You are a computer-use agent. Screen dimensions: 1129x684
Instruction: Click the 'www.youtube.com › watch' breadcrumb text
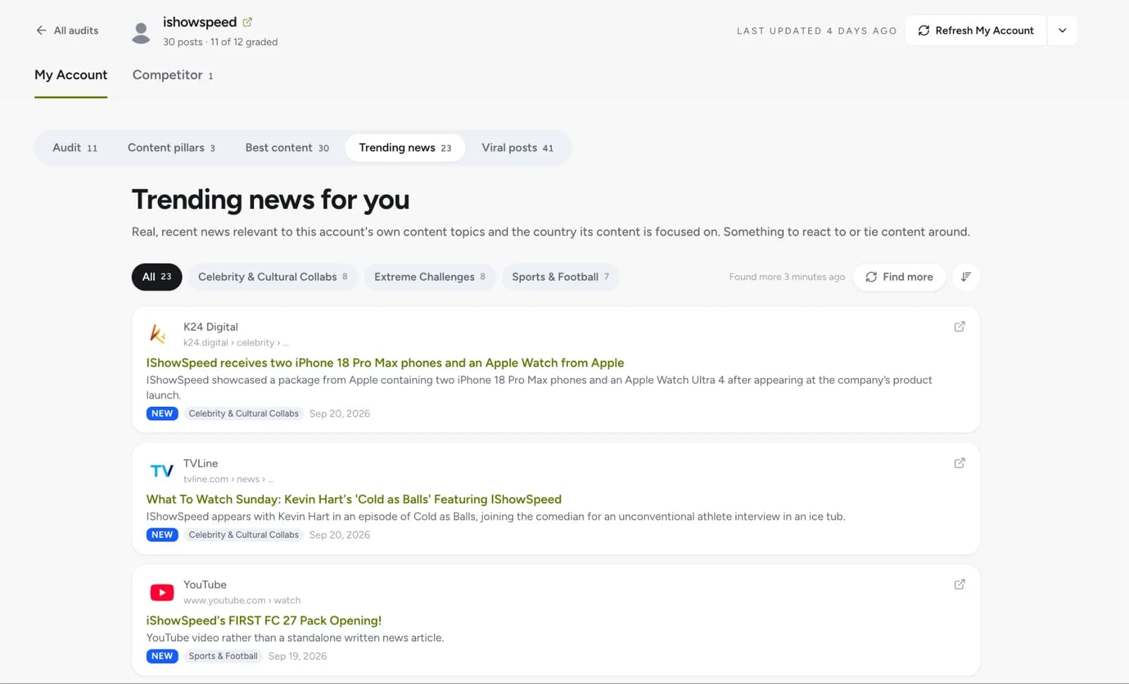[x=242, y=600]
